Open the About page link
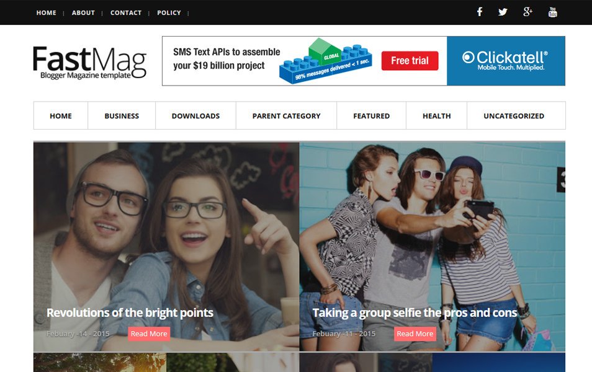This screenshot has width=592, height=372. (83, 13)
